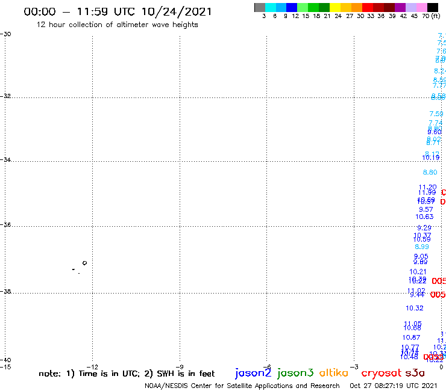The height and width of the screenshot is (391, 446).
Task: Click the note about UTC and SWH feet
Action: 127,374
